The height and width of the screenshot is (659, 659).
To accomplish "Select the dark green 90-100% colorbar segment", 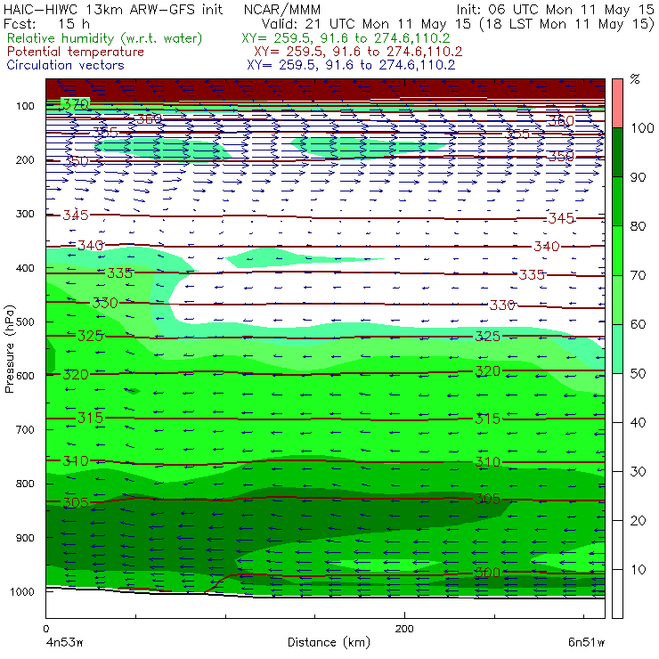I will click(x=617, y=152).
